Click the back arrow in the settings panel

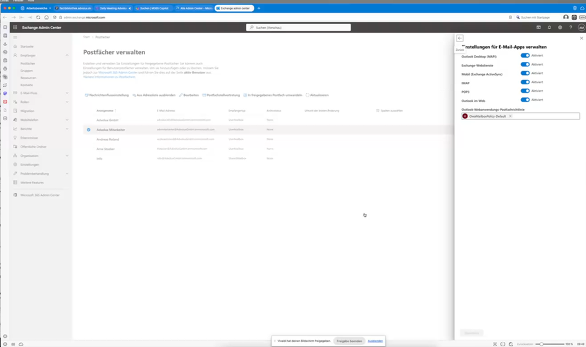[x=459, y=38]
